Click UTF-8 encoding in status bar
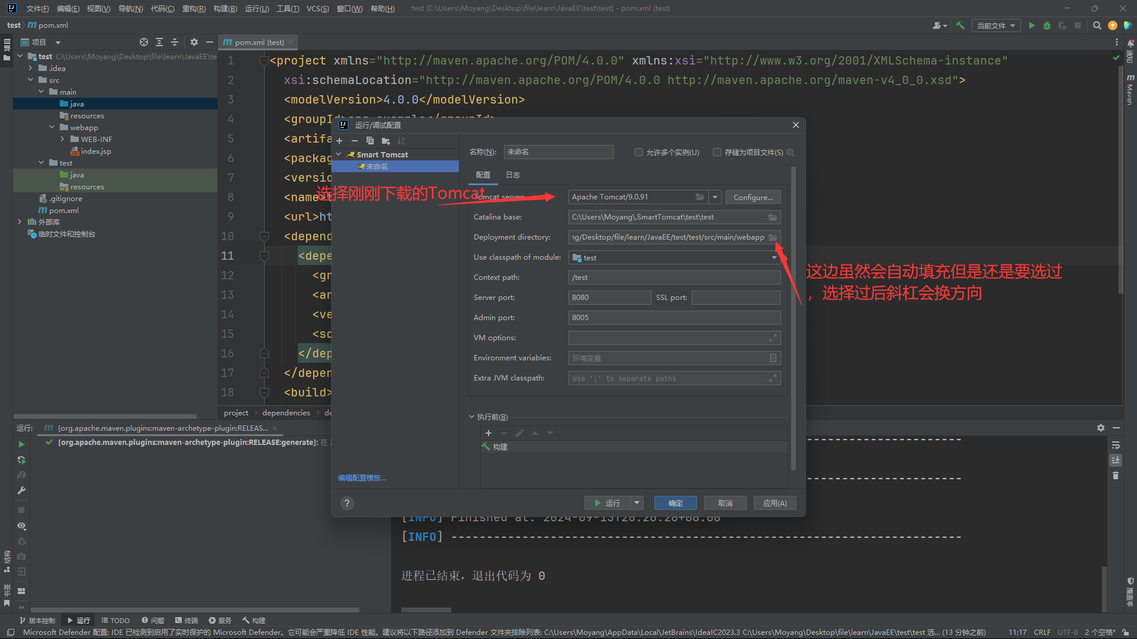Image resolution: width=1137 pixels, height=639 pixels. [x=1068, y=632]
